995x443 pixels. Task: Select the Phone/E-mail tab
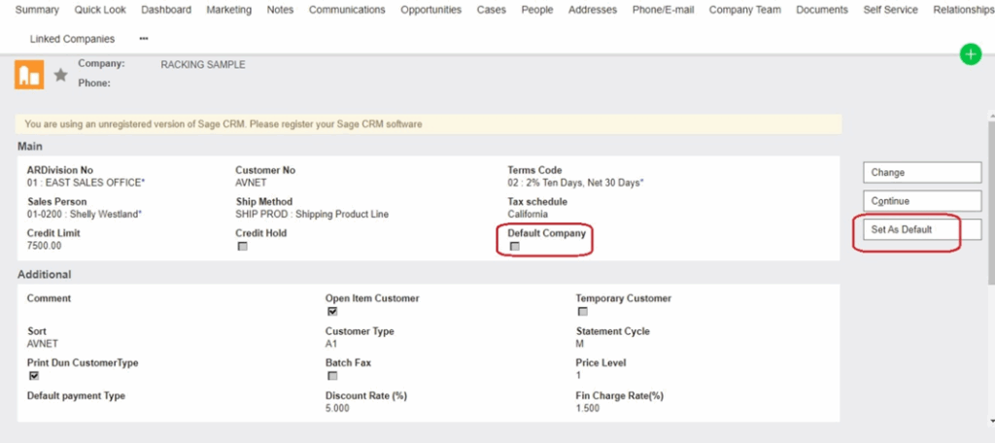663,10
